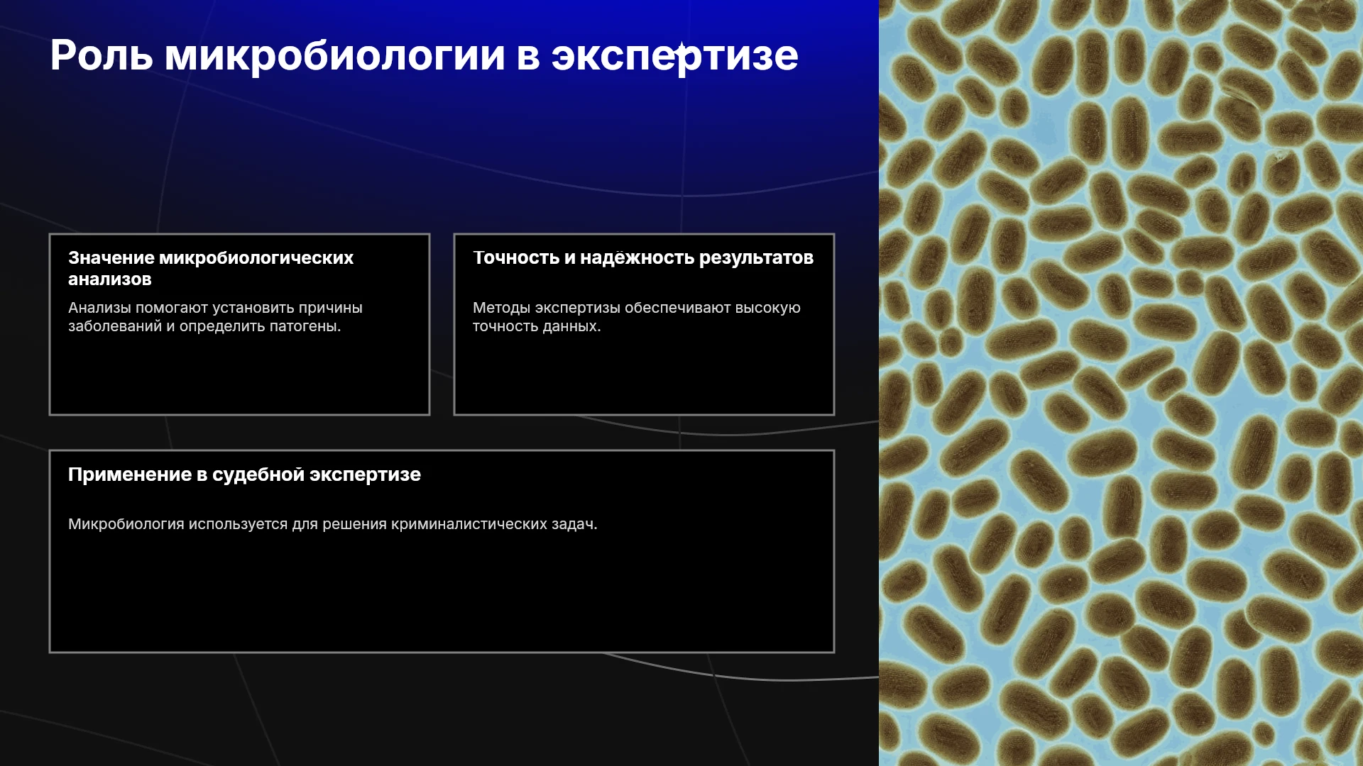Click empty area of the 'Применение' card
Image resolution: width=1363 pixels, height=766 pixels.
(x=442, y=596)
